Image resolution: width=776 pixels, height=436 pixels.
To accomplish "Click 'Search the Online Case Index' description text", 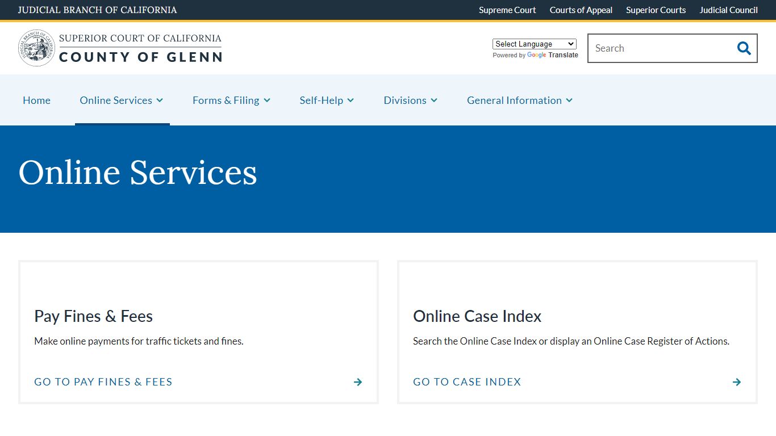I will [x=571, y=341].
